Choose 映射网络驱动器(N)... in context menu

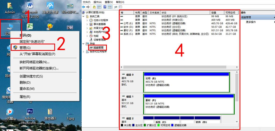coord(45,62)
